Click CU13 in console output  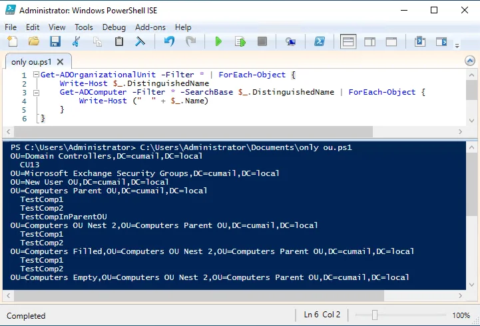click(30, 165)
